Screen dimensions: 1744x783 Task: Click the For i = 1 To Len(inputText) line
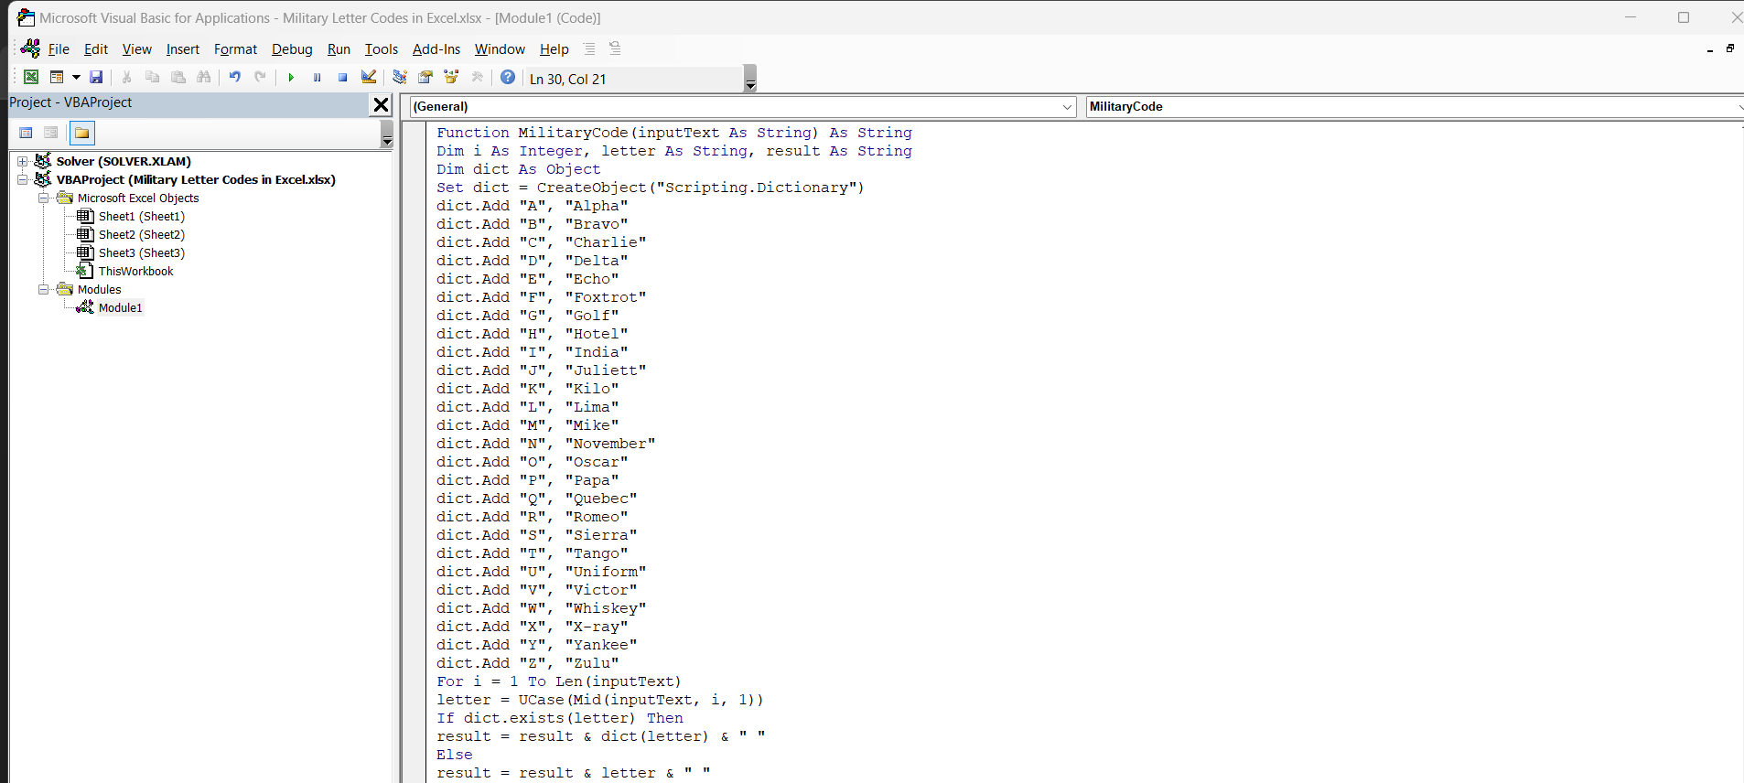click(x=559, y=681)
